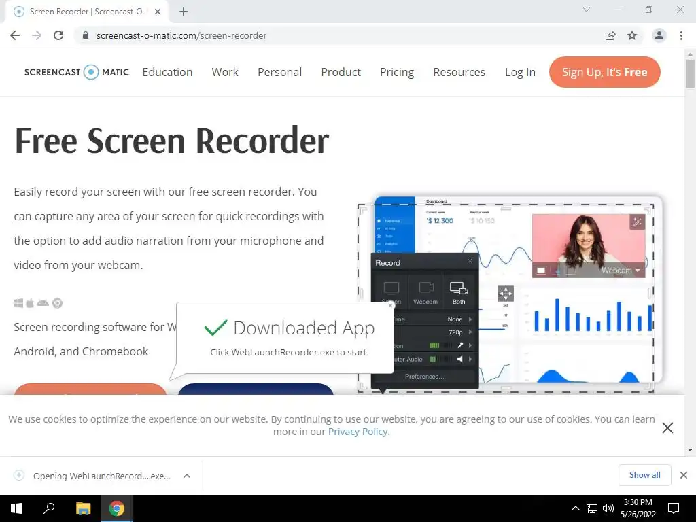Select Both recording mode in illustration
696x522 pixels.
pos(459,293)
